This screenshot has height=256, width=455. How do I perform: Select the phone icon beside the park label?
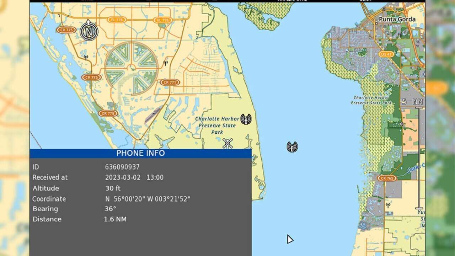pyautogui.click(x=246, y=119)
